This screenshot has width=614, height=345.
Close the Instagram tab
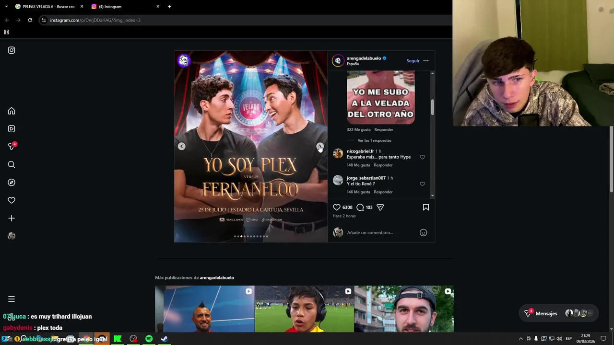coord(158,6)
